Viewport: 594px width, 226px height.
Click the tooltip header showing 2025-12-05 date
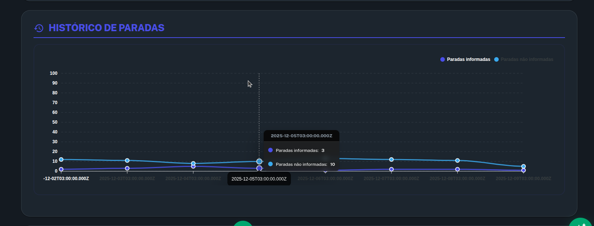tap(301, 136)
